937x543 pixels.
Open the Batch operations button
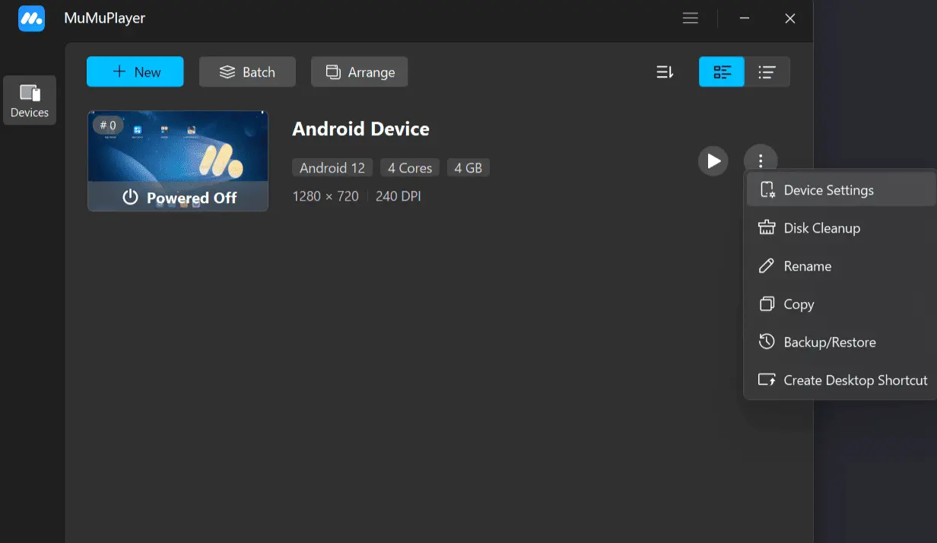247,71
